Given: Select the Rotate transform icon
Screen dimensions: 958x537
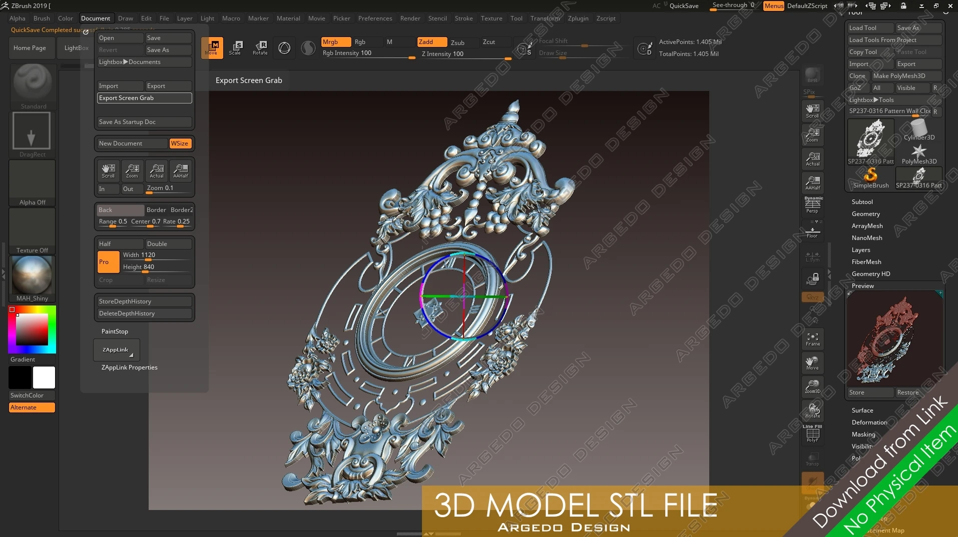Looking at the screenshot, I should pos(260,48).
